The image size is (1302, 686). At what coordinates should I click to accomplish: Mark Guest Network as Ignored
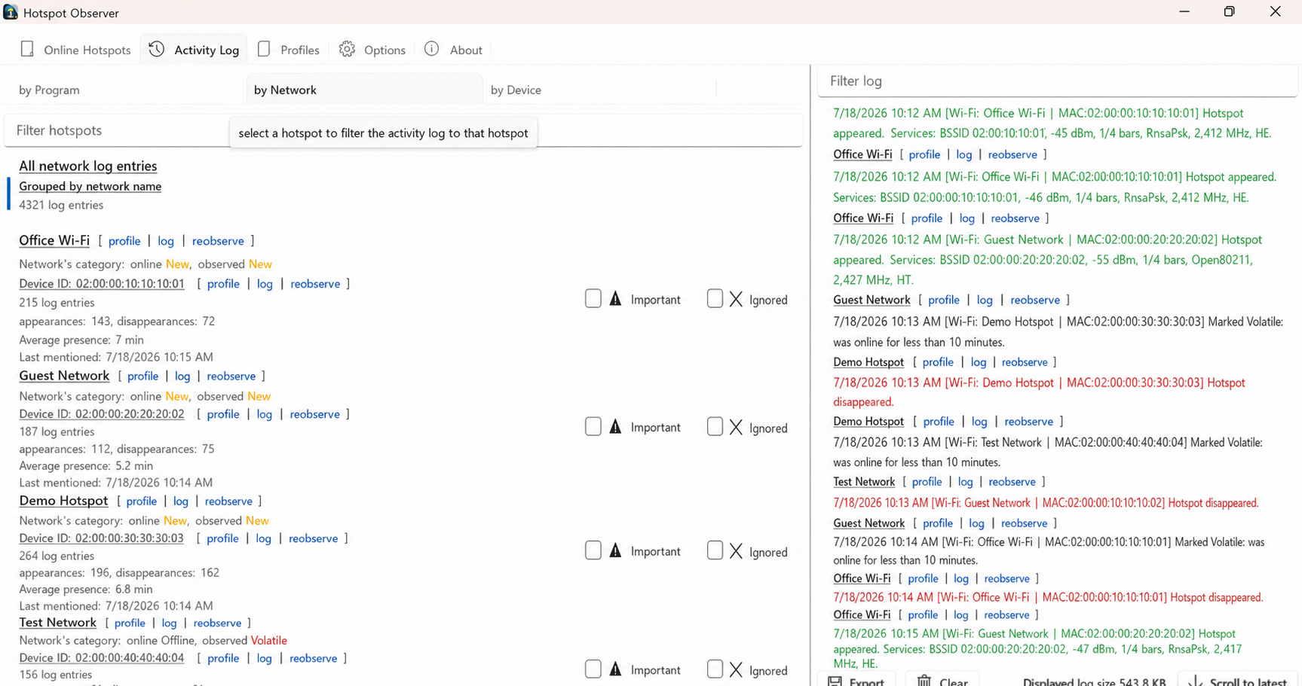tap(715, 427)
